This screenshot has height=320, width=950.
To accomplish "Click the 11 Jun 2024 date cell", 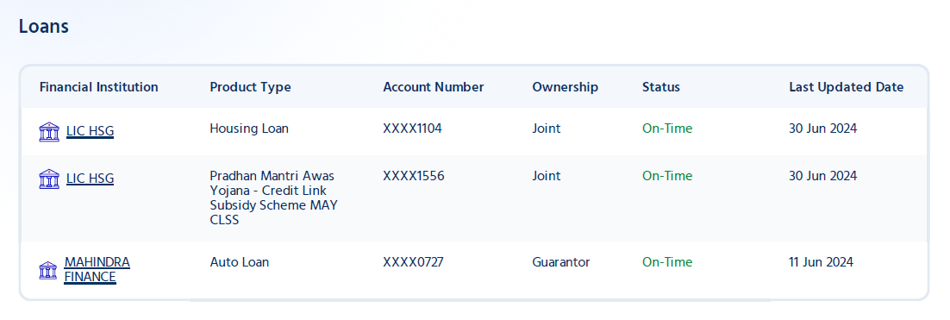I will click(821, 262).
